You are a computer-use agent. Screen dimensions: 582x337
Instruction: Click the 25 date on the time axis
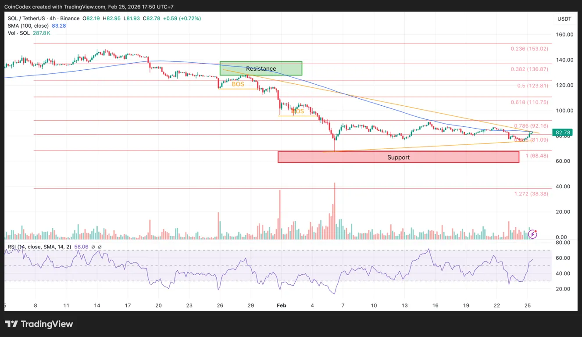527,305
